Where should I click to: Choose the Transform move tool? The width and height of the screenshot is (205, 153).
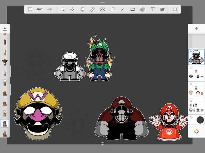pos(72,9)
